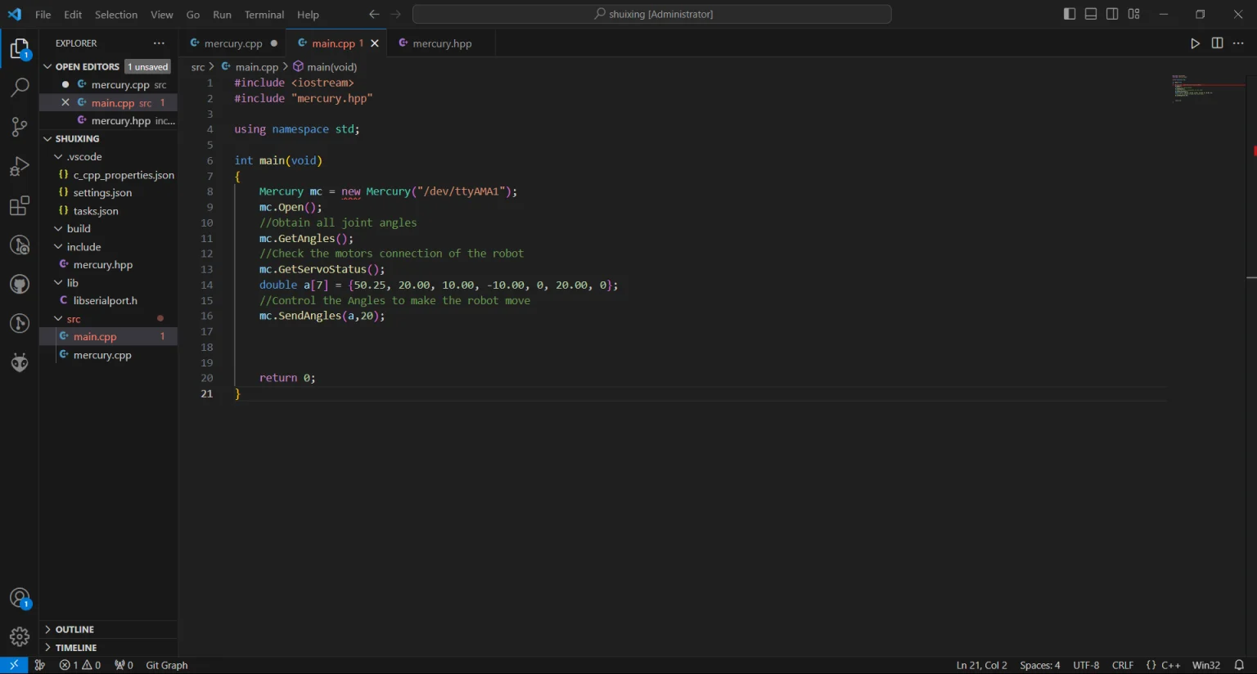Click the shuixing search command box
This screenshot has width=1257, height=674.
[652, 14]
